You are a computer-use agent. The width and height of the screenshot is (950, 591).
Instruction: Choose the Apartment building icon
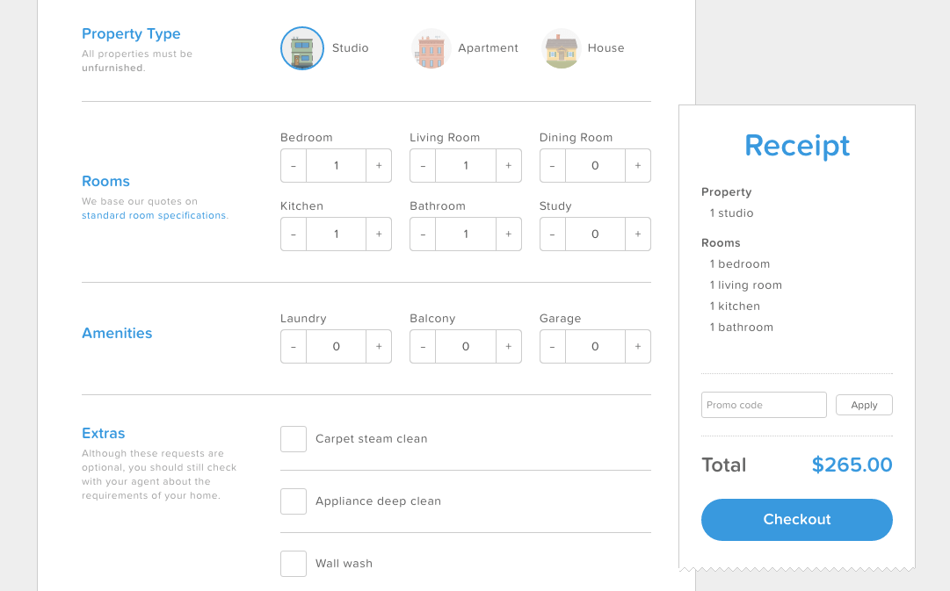pos(431,48)
